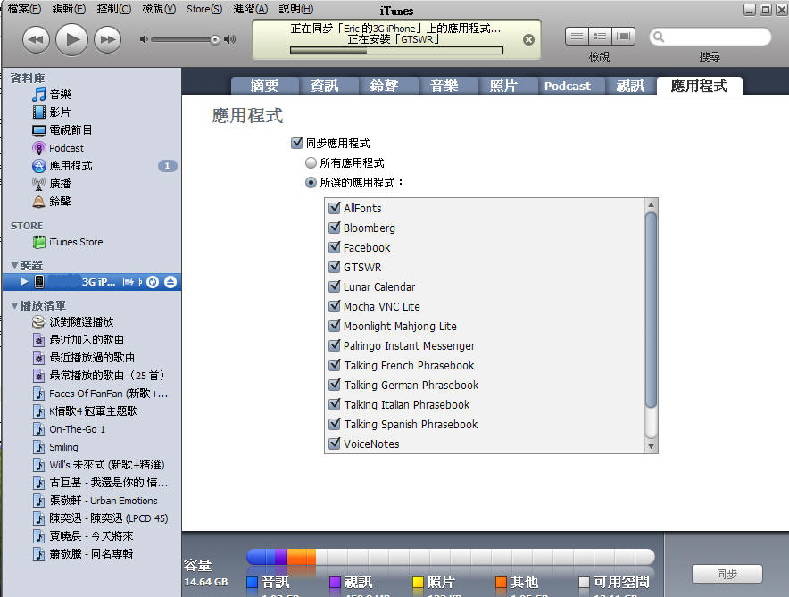The image size is (789, 597).
Task: Skip to the next track
Action: (107, 39)
